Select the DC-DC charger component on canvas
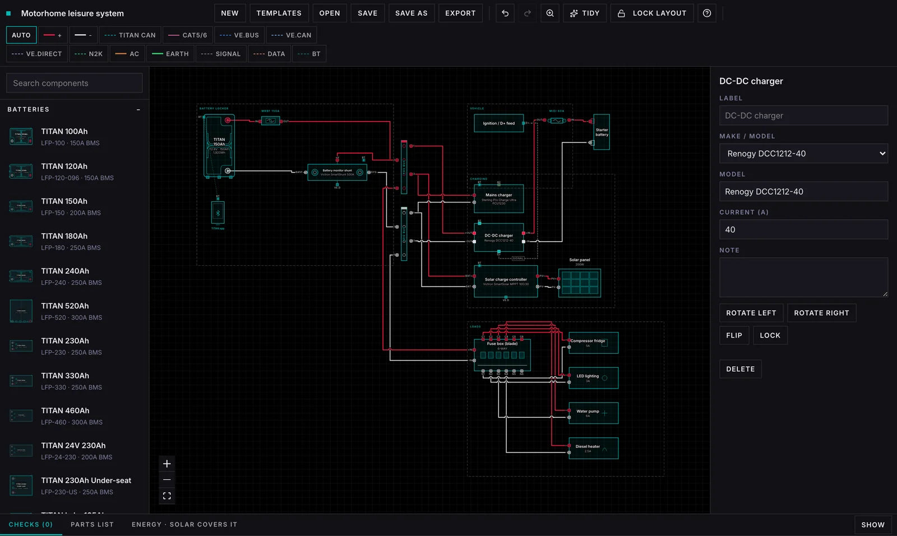This screenshot has height=536, width=897. point(499,237)
